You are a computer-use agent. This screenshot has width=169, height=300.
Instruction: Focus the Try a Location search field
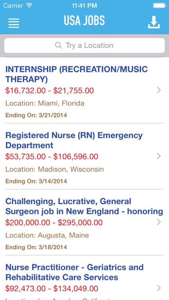click(85, 45)
